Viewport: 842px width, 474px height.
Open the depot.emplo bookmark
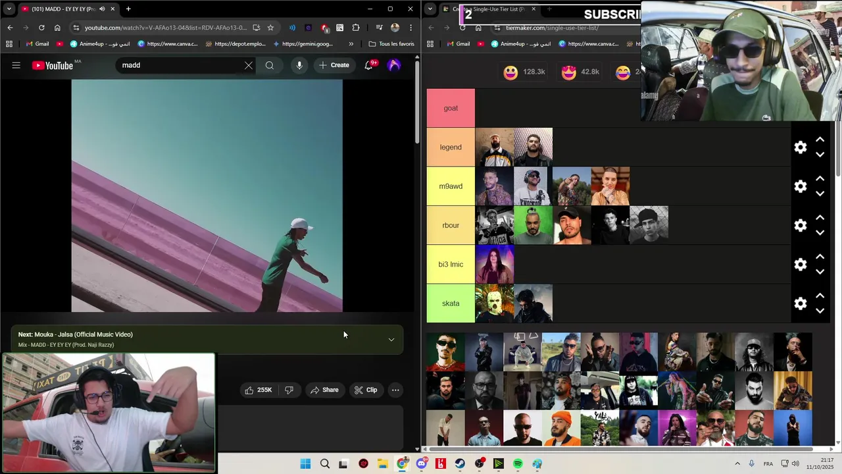point(235,44)
